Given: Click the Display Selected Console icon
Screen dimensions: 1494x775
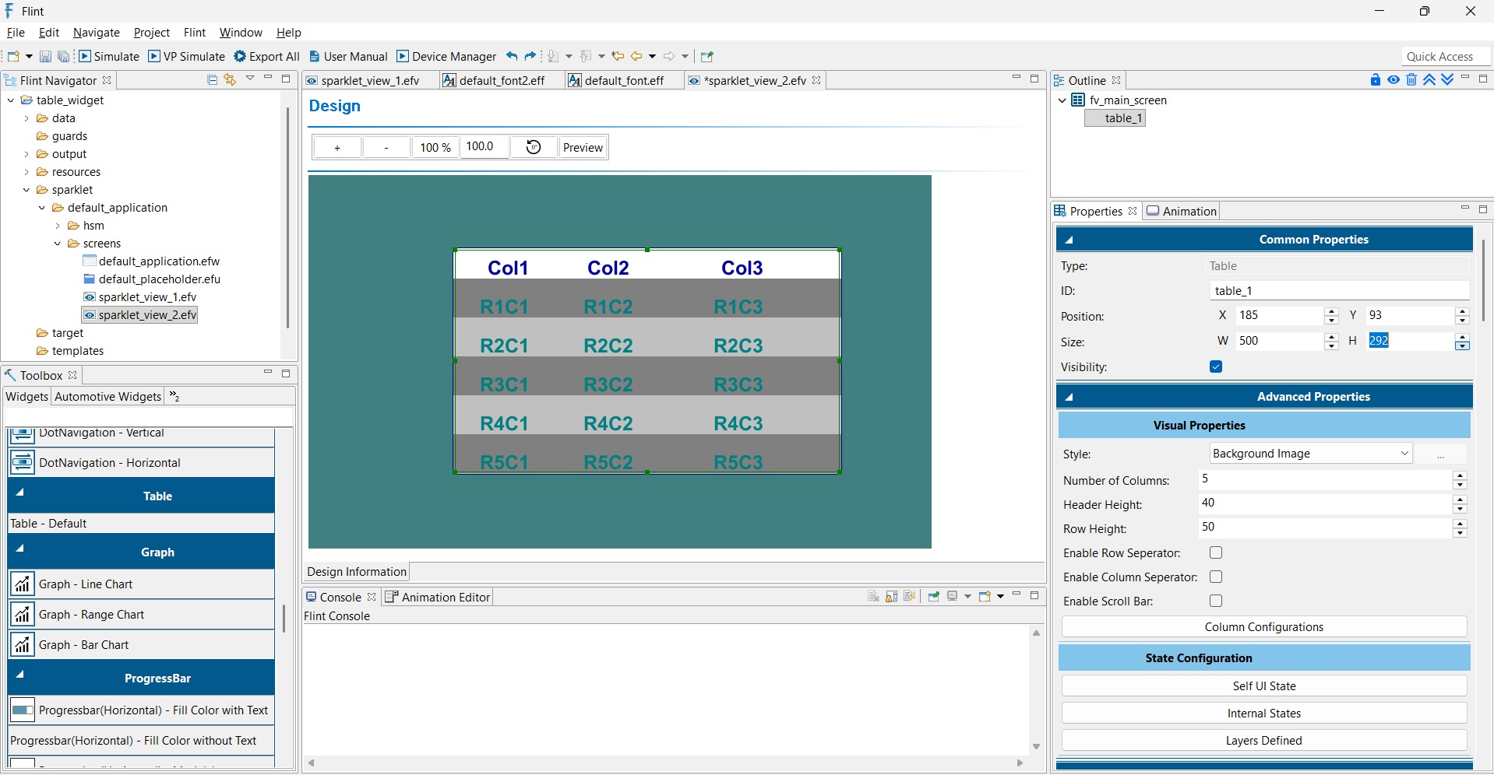Looking at the screenshot, I should click(x=953, y=597).
